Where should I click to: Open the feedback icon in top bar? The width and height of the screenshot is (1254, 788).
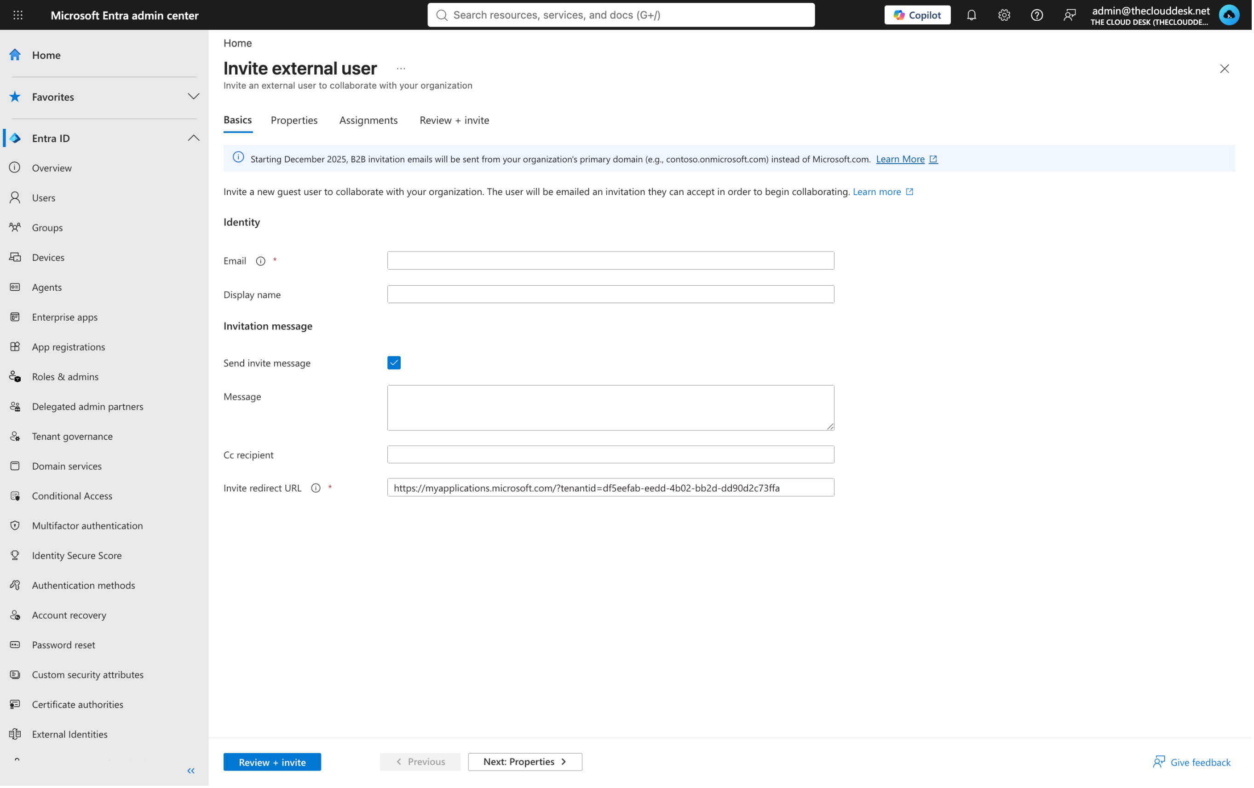1069,15
